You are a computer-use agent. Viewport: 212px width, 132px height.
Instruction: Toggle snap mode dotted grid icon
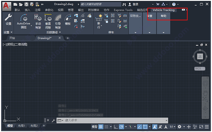(106, 127)
